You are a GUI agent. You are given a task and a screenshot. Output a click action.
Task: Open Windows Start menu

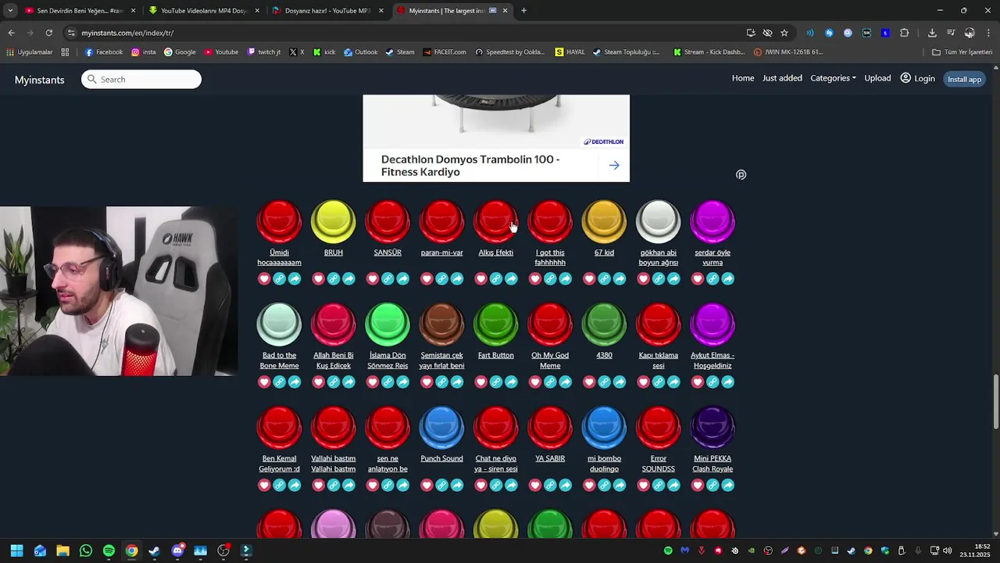[x=16, y=550]
